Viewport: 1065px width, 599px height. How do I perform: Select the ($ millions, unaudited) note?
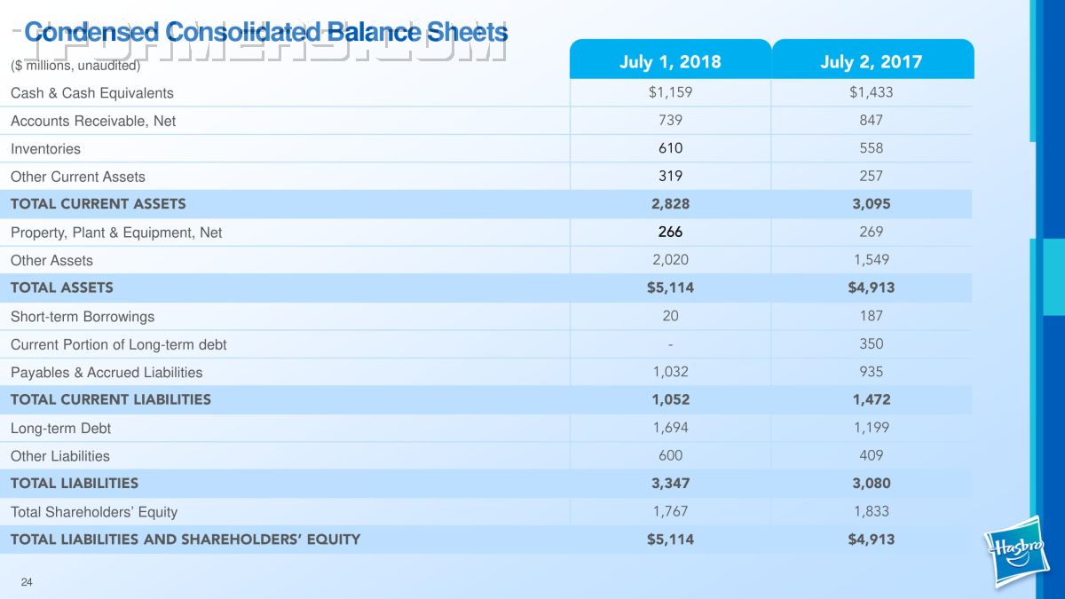click(x=75, y=65)
